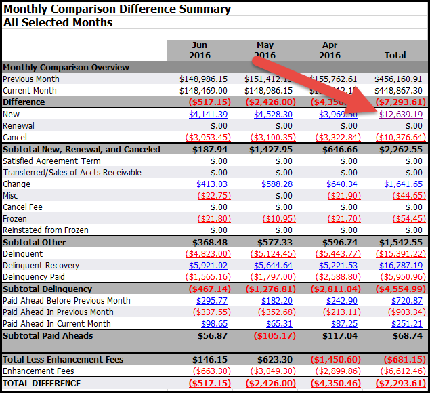Click the New amount for May 2016
The height and width of the screenshot is (393, 430).
click(x=273, y=114)
